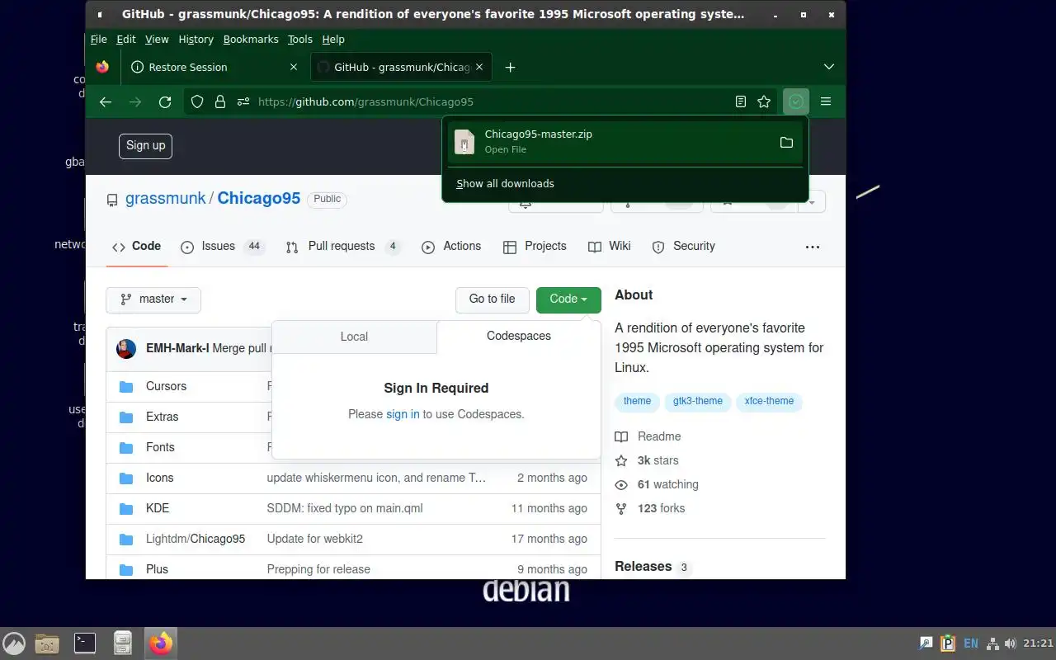This screenshot has height=660, width=1056.
Task: Click the Firefox icon in the taskbar
Action: (x=161, y=643)
